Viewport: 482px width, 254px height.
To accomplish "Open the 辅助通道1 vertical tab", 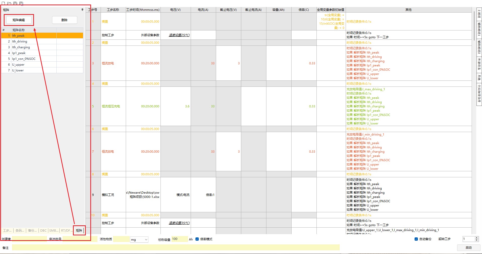I will (x=479, y=29).
